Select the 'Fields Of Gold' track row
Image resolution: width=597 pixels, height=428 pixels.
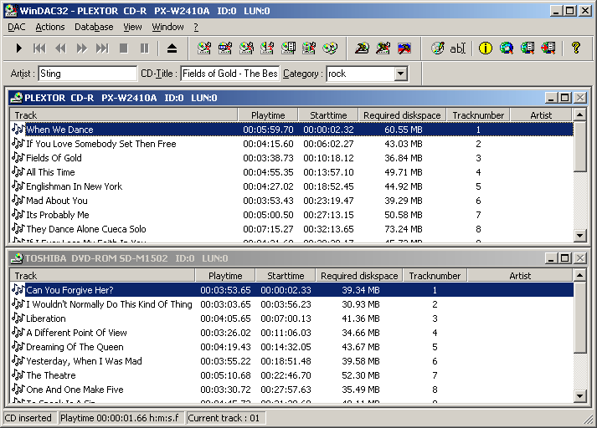click(291, 158)
